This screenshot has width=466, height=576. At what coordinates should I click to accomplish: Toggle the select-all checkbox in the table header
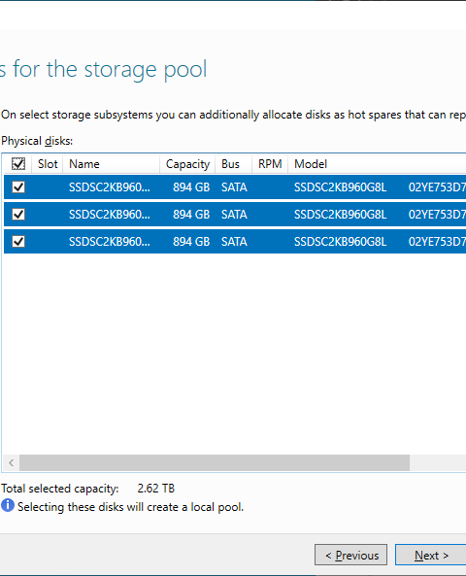coord(18,164)
